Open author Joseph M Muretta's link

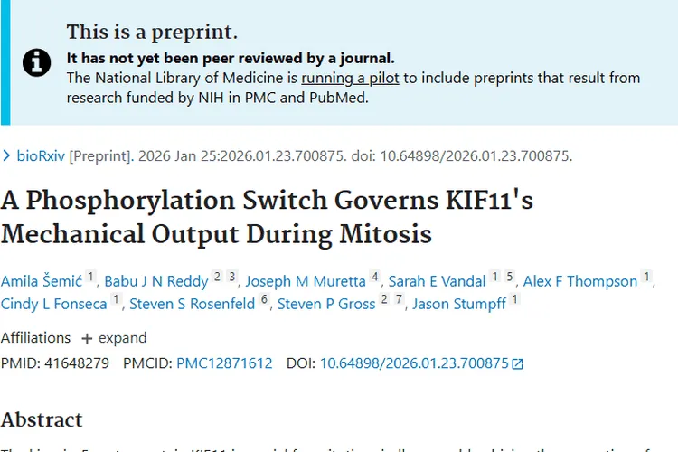point(306,281)
